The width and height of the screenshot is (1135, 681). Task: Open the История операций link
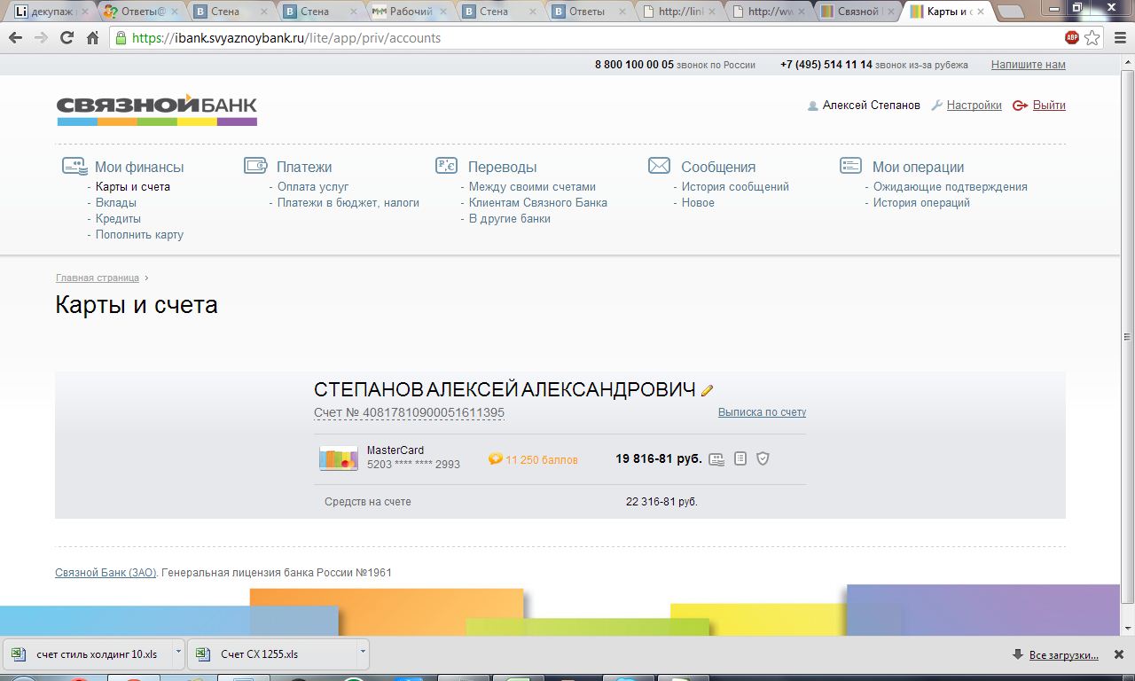[x=921, y=203]
